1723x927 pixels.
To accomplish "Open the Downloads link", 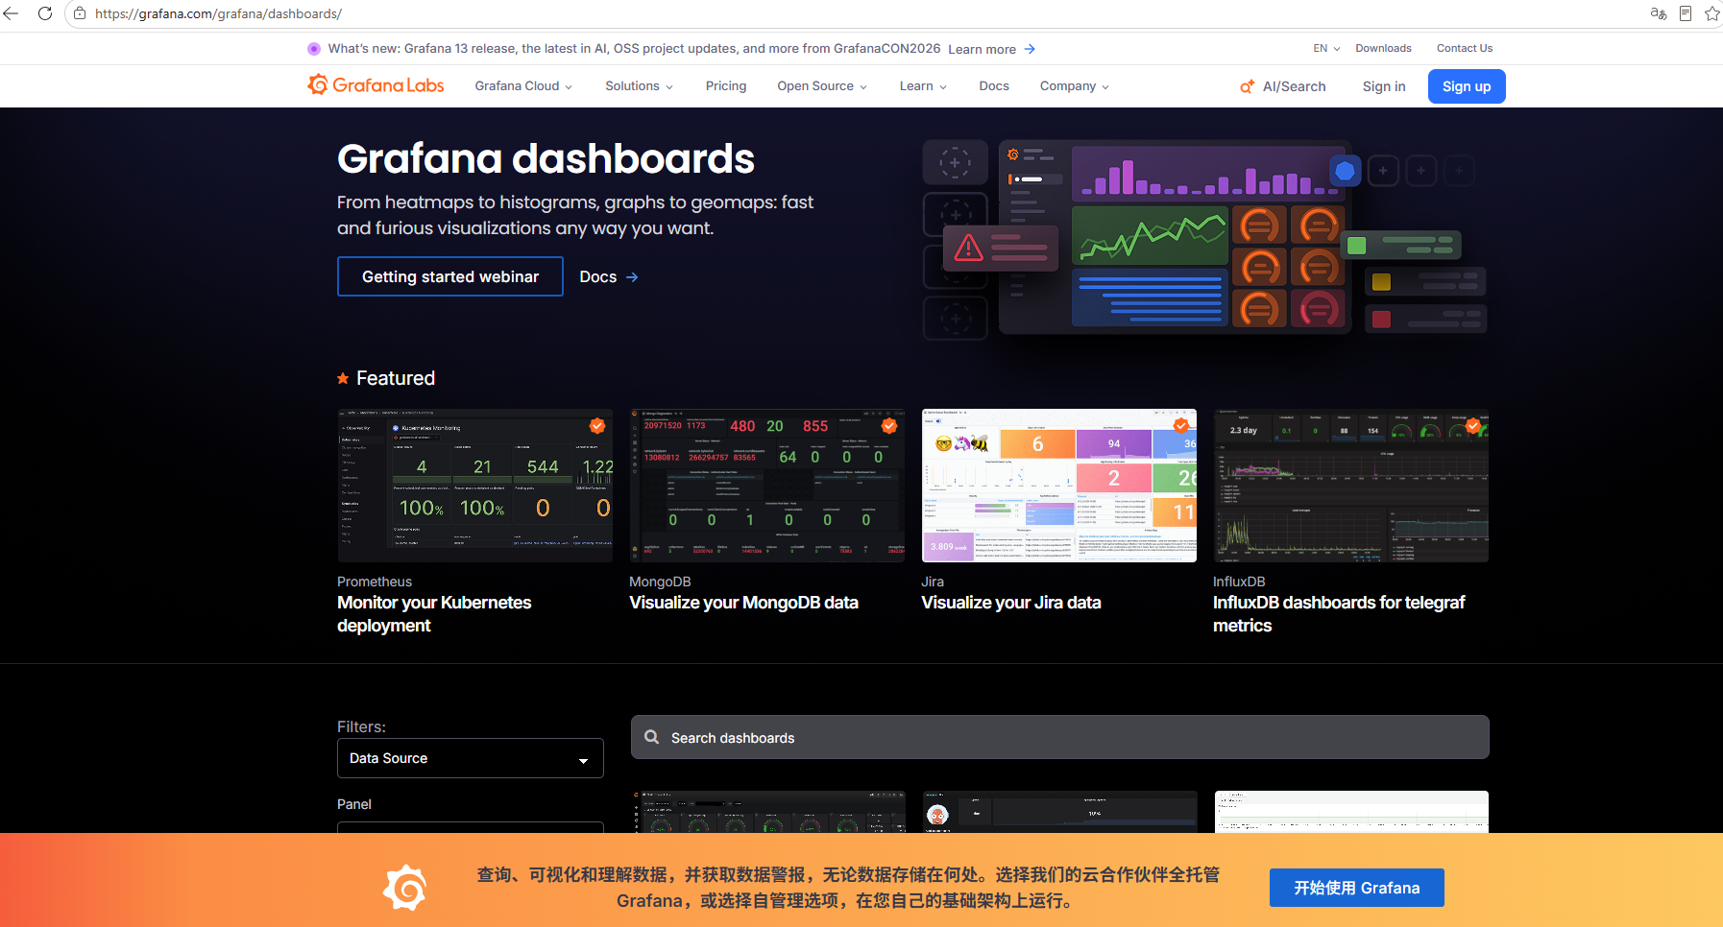I will point(1383,48).
